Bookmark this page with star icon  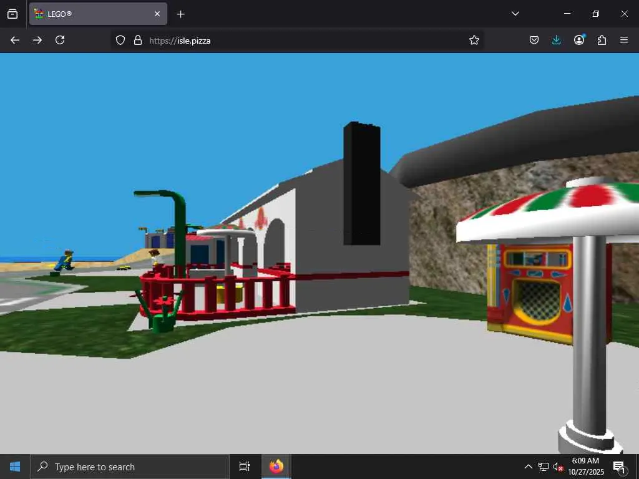coord(474,40)
